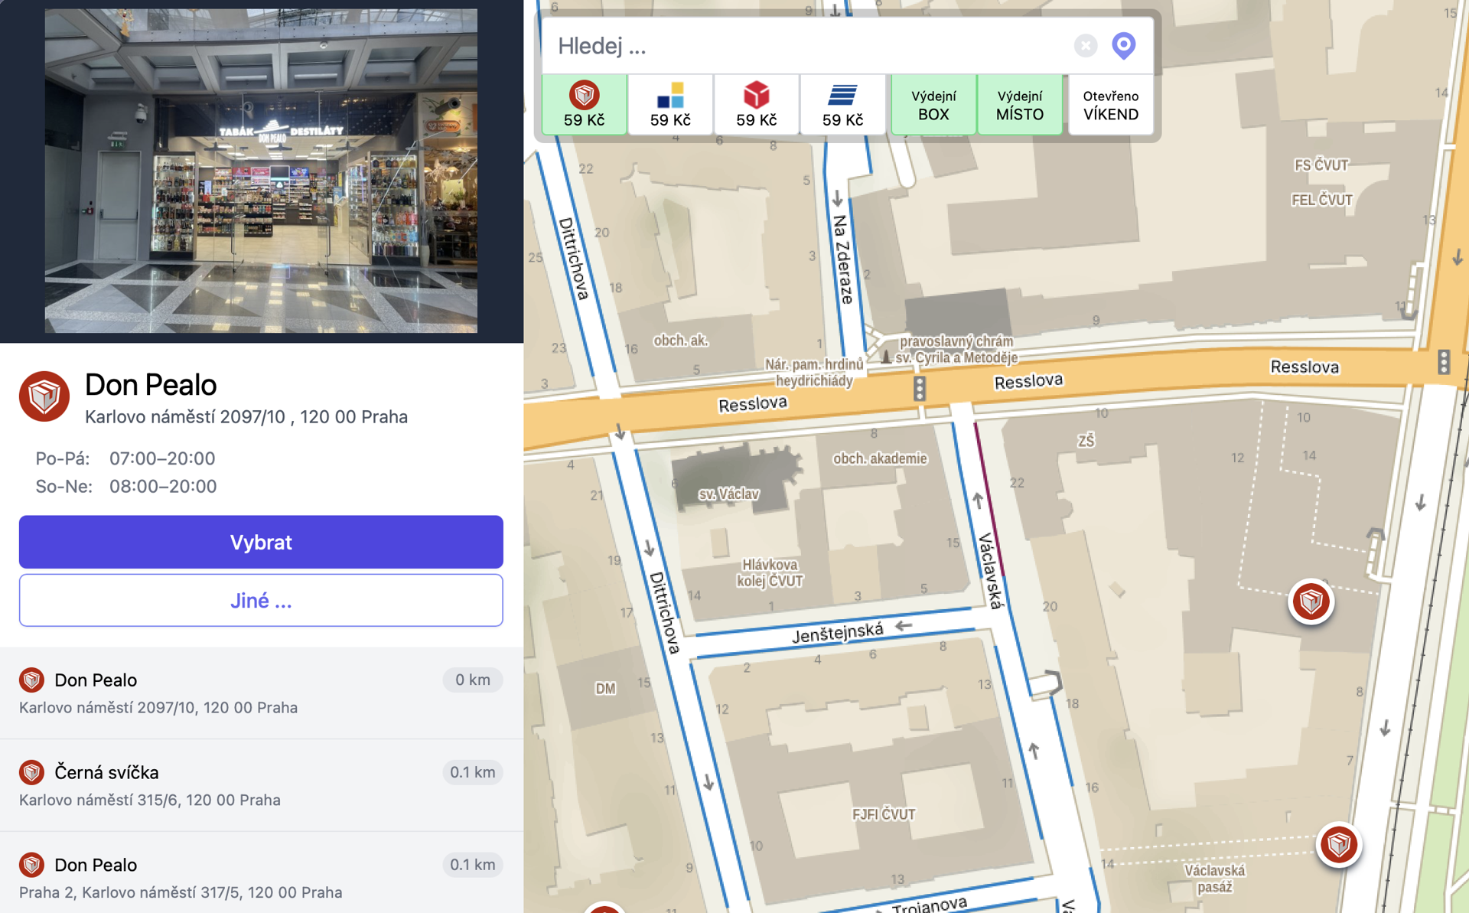Click the address Karlovo náměstí 2097/10 under heading
The width and height of the screenshot is (1469, 913).
pyautogui.click(x=246, y=417)
